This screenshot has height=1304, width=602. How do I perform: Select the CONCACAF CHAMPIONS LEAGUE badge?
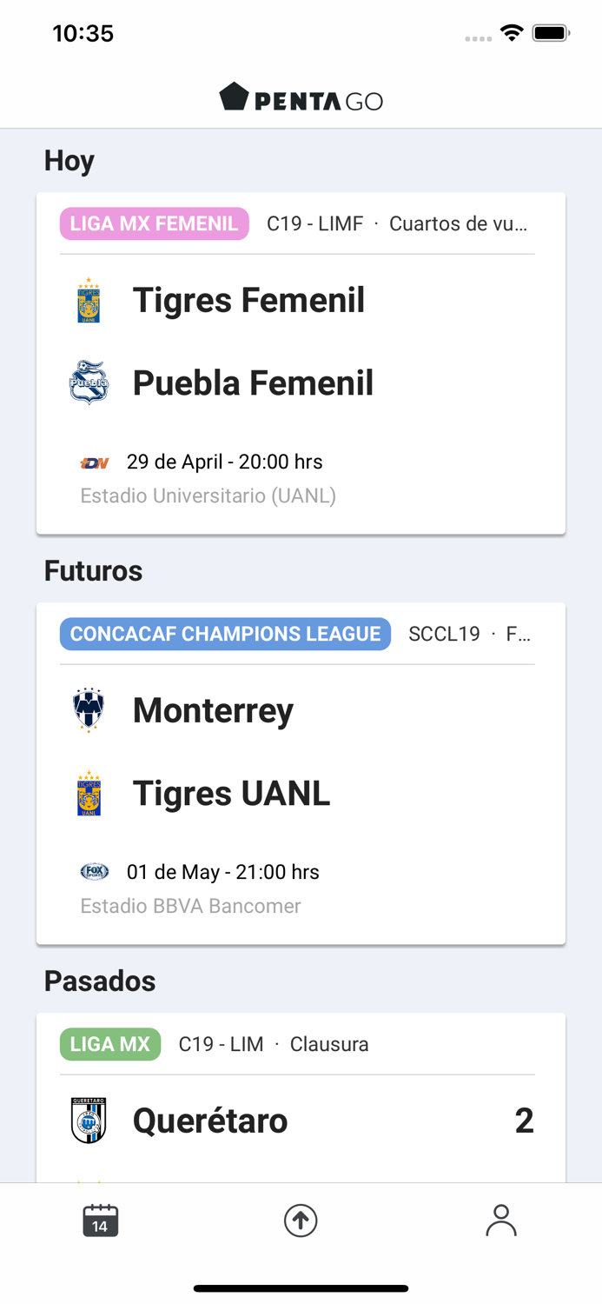pyautogui.click(x=225, y=634)
